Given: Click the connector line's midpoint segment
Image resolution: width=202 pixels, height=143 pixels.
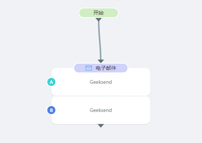Looking at the screenshot, I should (100, 40).
